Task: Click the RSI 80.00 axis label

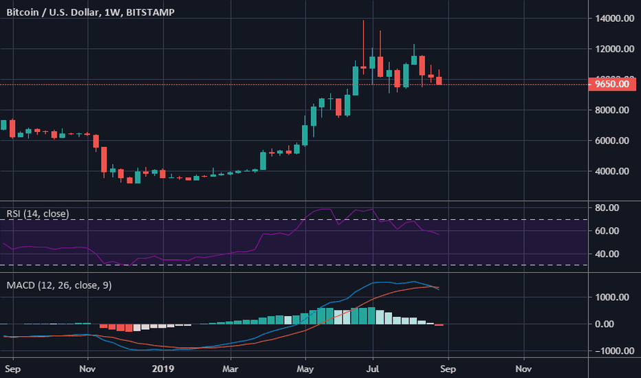Action: pyautogui.click(x=607, y=208)
